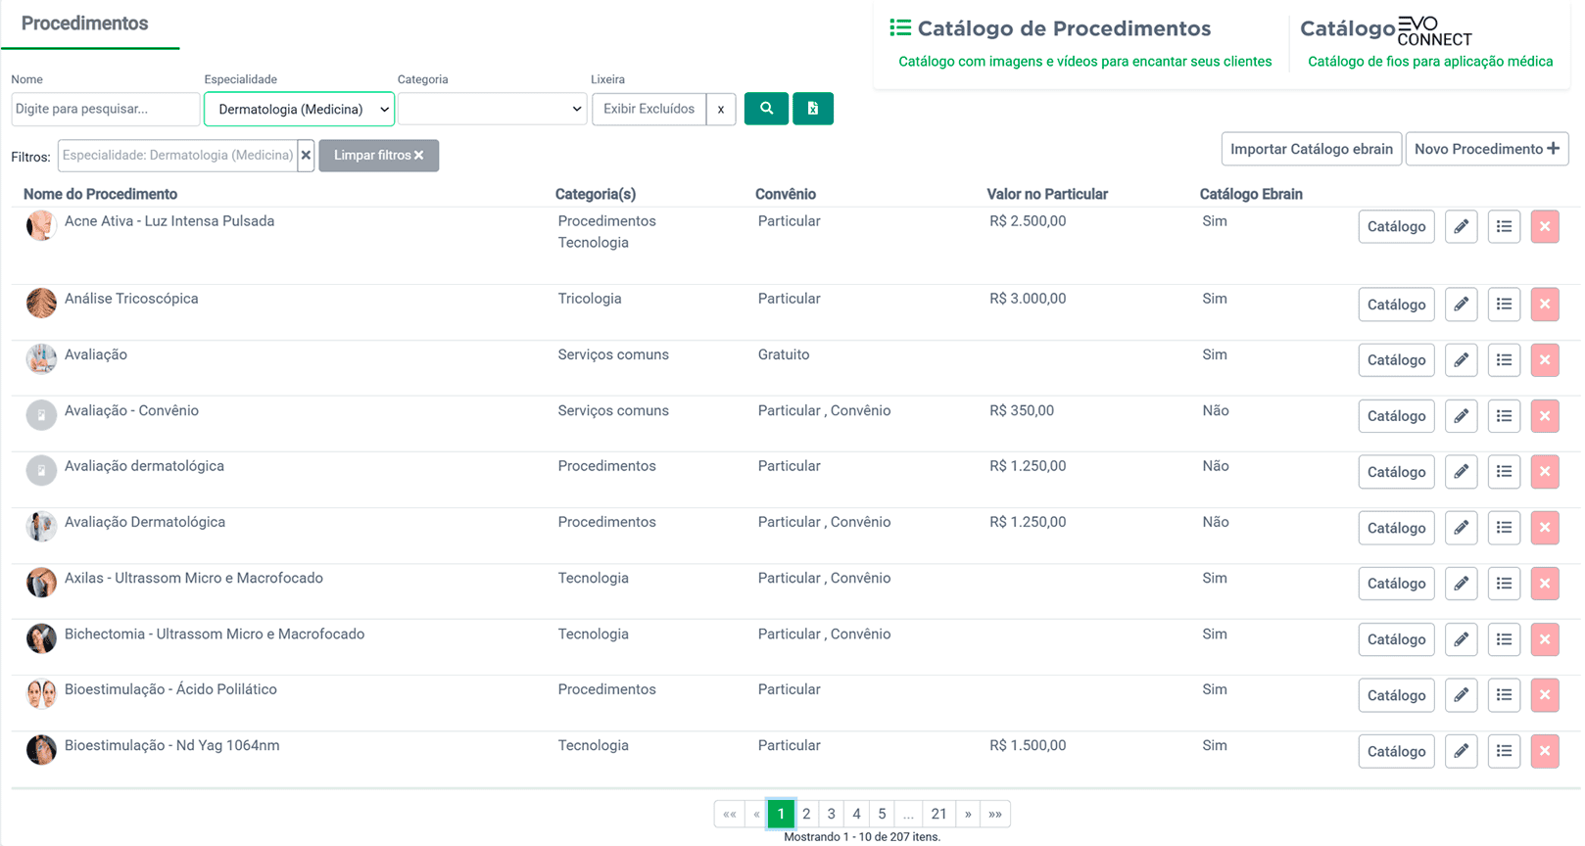Open list icon for Bioestimulação Nd Yag row
1585x846 pixels.
click(x=1504, y=751)
